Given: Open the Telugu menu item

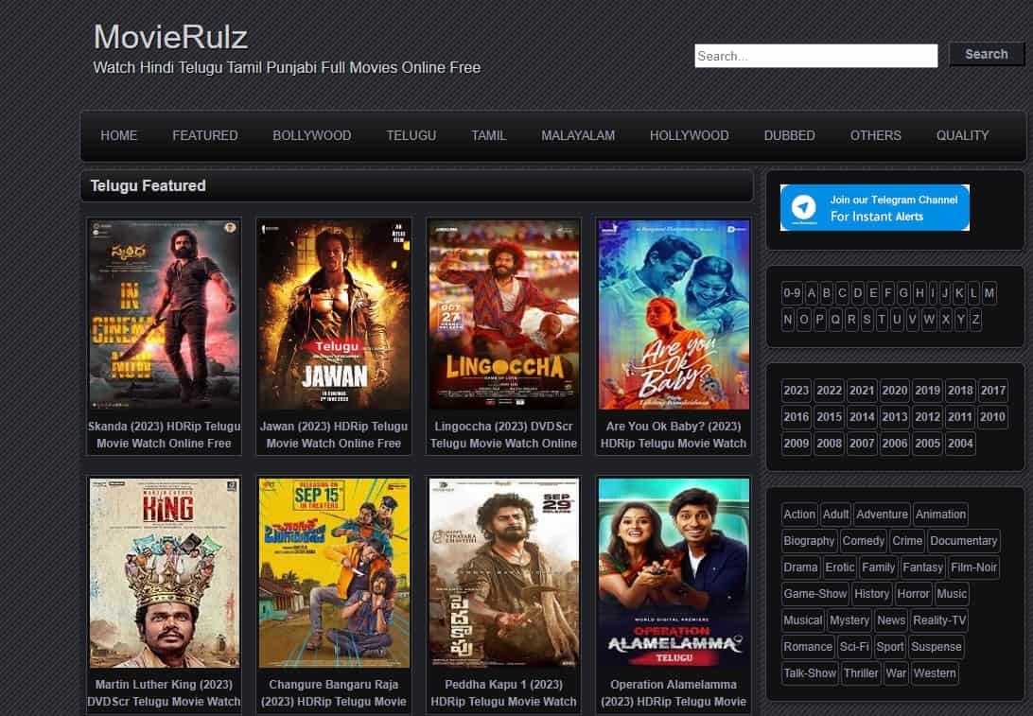Looking at the screenshot, I should coord(411,135).
